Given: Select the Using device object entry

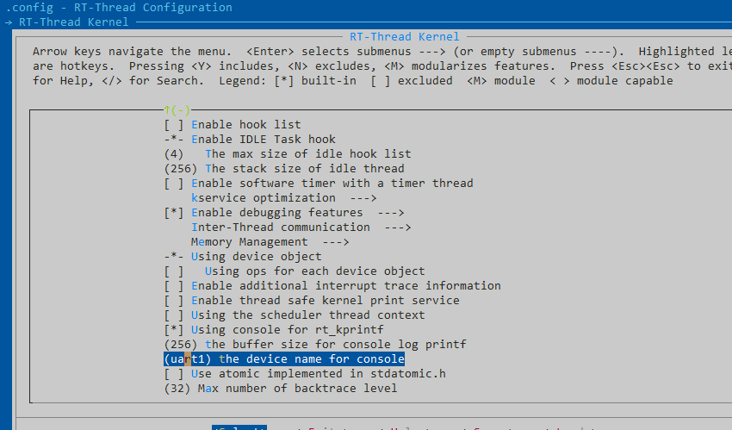Looking at the screenshot, I should click(x=243, y=256).
